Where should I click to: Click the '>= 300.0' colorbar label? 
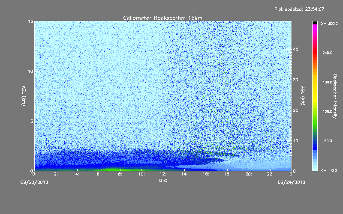329,24
